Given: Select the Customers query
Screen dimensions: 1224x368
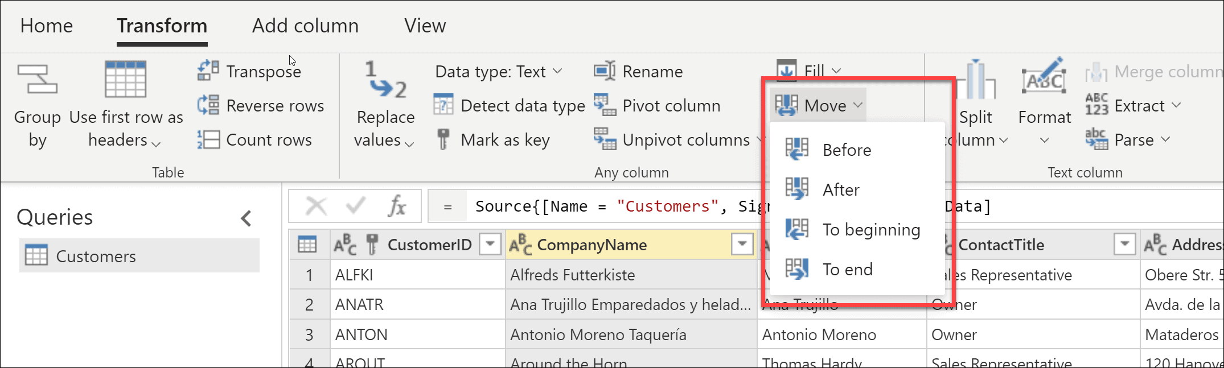Looking at the screenshot, I should tap(139, 256).
